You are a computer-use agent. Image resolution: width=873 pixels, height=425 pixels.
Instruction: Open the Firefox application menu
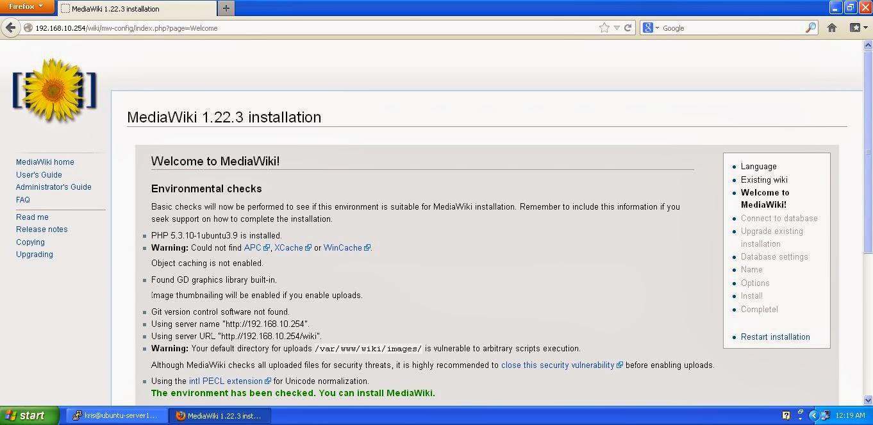26,6
